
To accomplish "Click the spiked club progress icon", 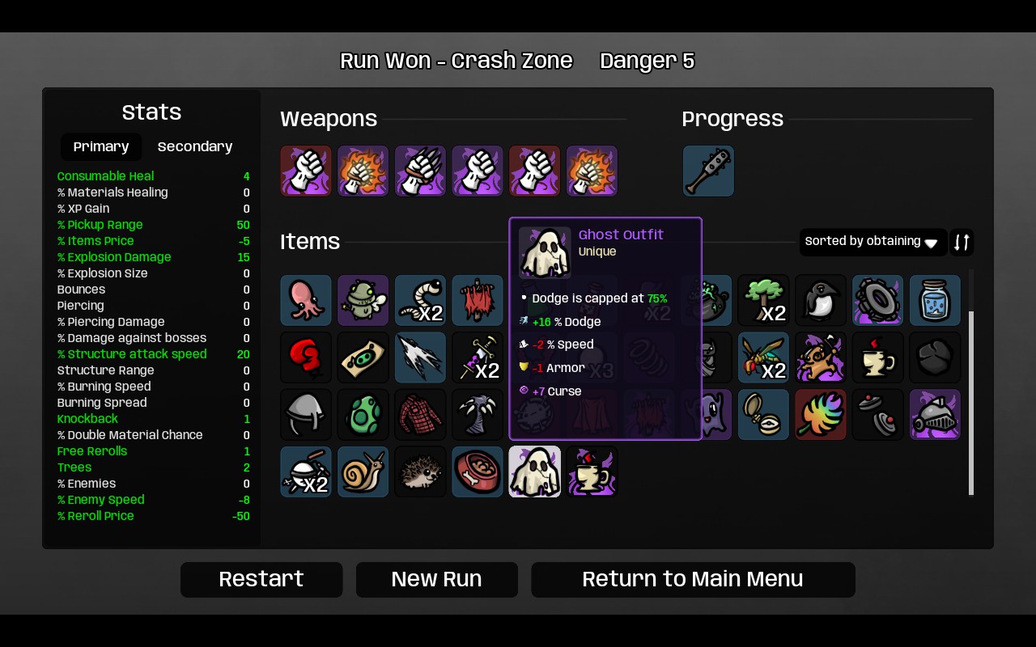I will click(708, 171).
